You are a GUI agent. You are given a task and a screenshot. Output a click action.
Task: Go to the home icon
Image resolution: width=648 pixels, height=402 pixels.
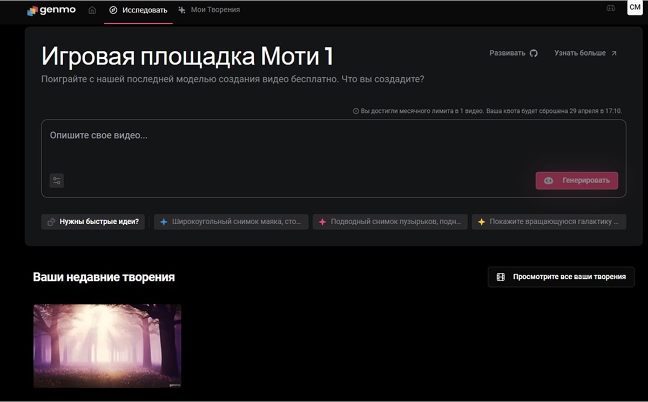pos(92,10)
